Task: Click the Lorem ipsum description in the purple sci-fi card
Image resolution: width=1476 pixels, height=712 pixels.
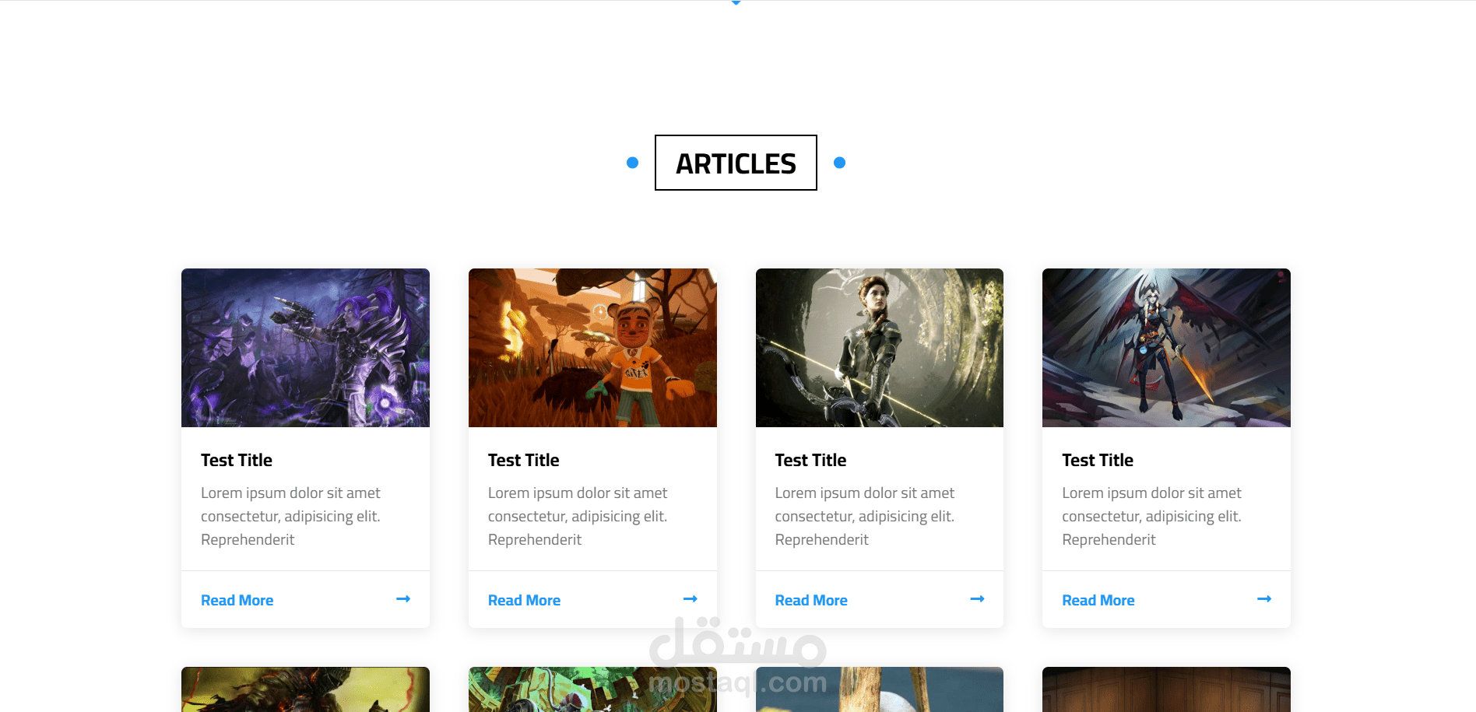Action: (291, 517)
